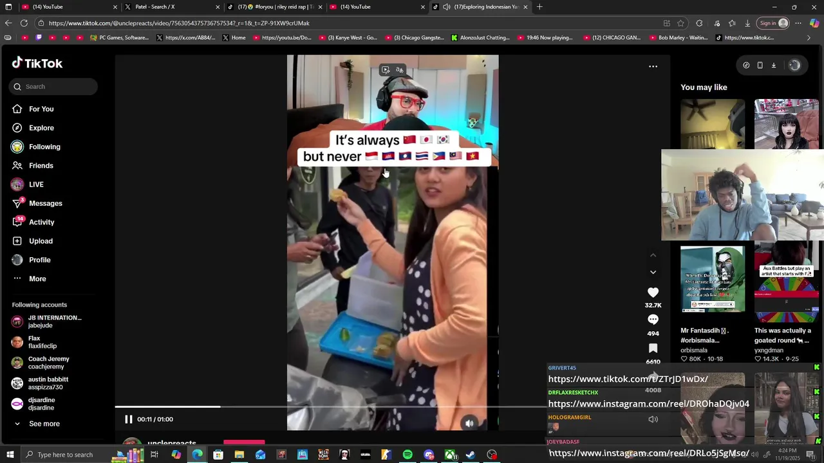Click the floating player toggle above video
This screenshot has height=463, width=824.
(x=386, y=70)
